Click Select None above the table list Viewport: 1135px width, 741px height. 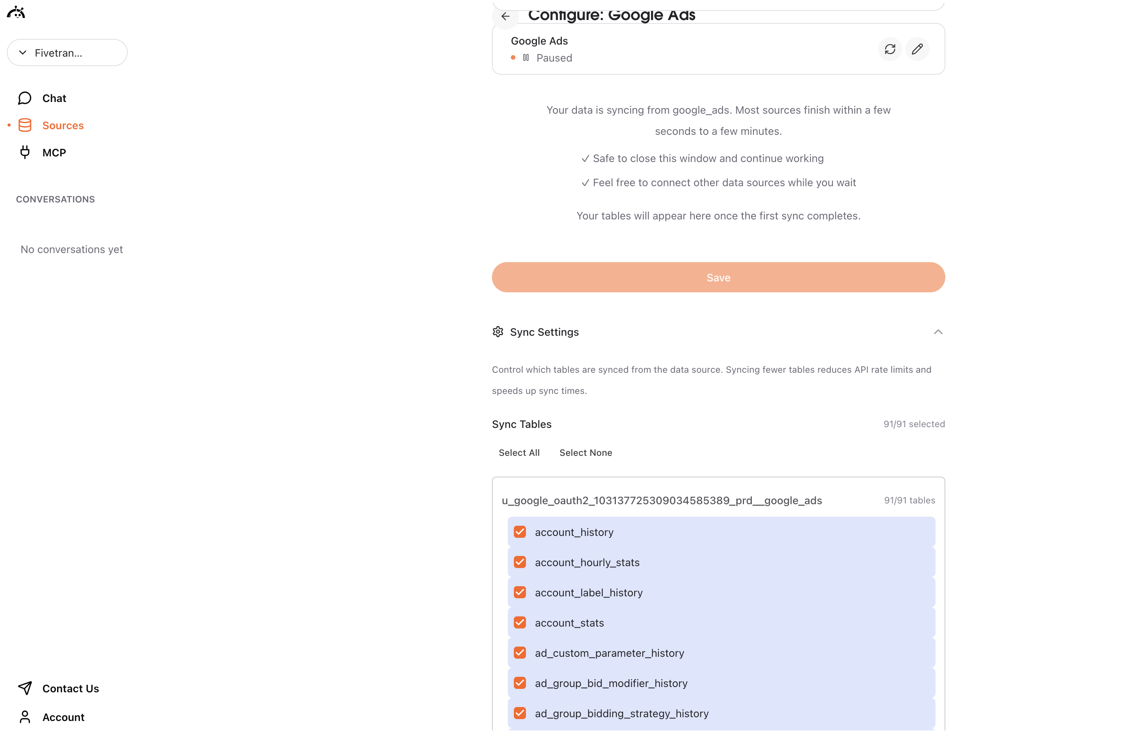point(586,452)
